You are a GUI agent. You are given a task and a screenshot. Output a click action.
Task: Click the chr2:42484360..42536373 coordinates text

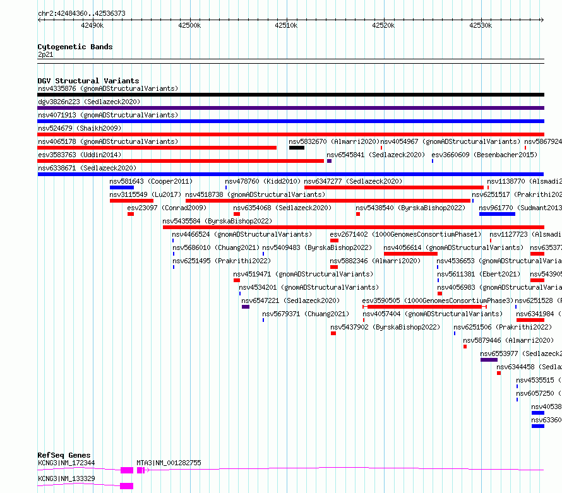(x=81, y=13)
